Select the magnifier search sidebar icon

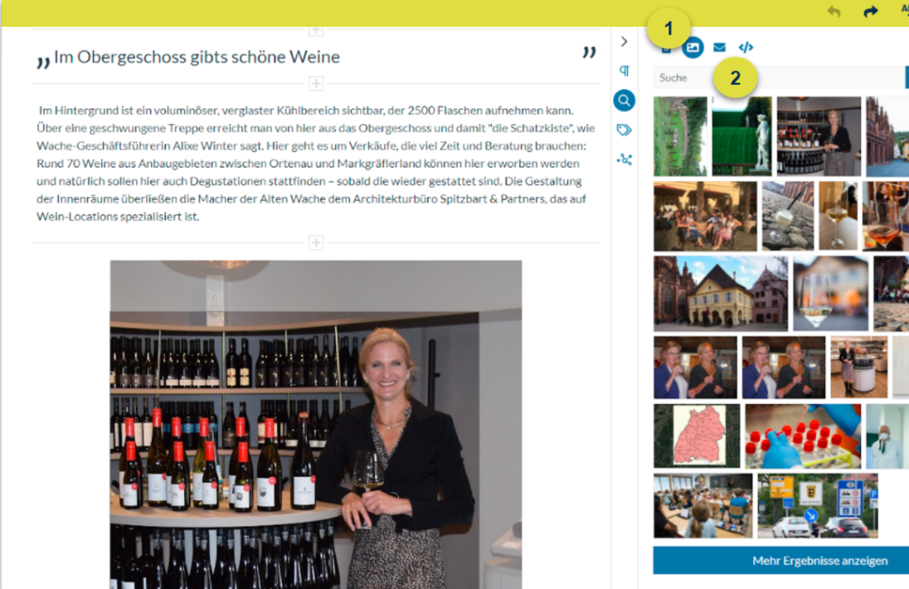point(624,101)
